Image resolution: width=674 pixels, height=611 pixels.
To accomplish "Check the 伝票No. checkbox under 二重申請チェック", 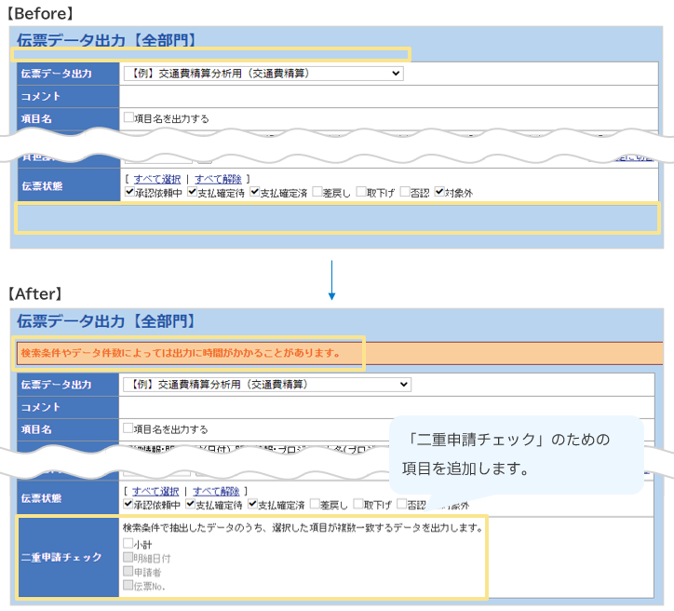I will point(128,586).
